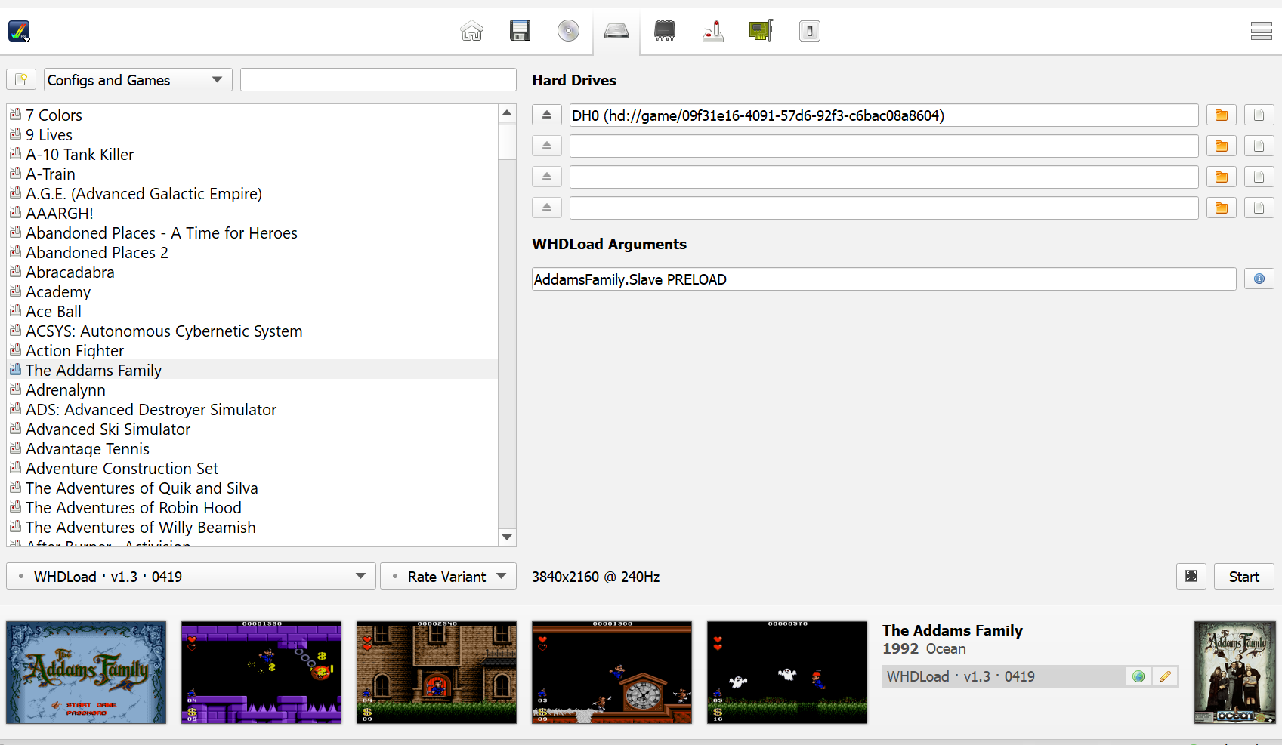The width and height of the screenshot is (1282, 745).
Task: Select Abracadabra in the game list
Action: (x=252, y=272)
